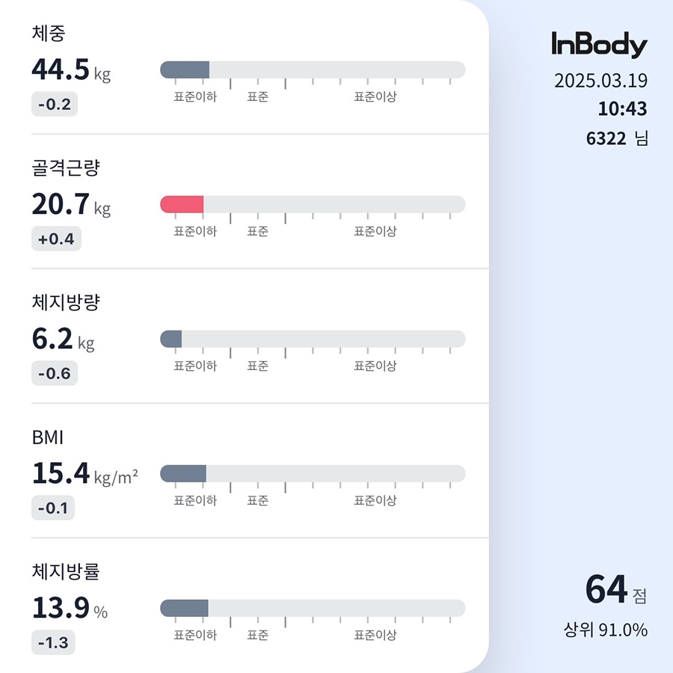Click the 체지방률 body fat percentage bar
The image size is (673, 673).
pos(313,608)
